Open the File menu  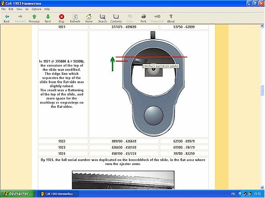coord(4,9)
